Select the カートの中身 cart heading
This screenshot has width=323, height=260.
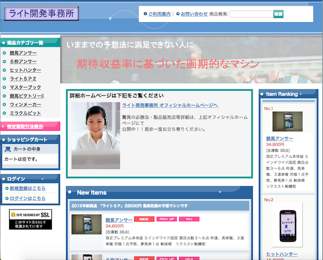coord(27,149)
